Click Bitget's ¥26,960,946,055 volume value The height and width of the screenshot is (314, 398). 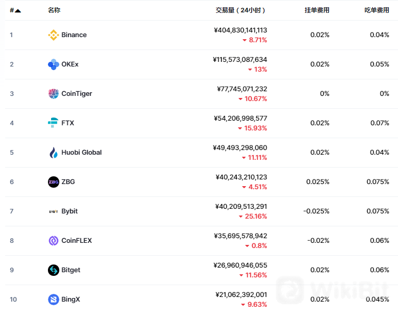click(x=240, y=265)
